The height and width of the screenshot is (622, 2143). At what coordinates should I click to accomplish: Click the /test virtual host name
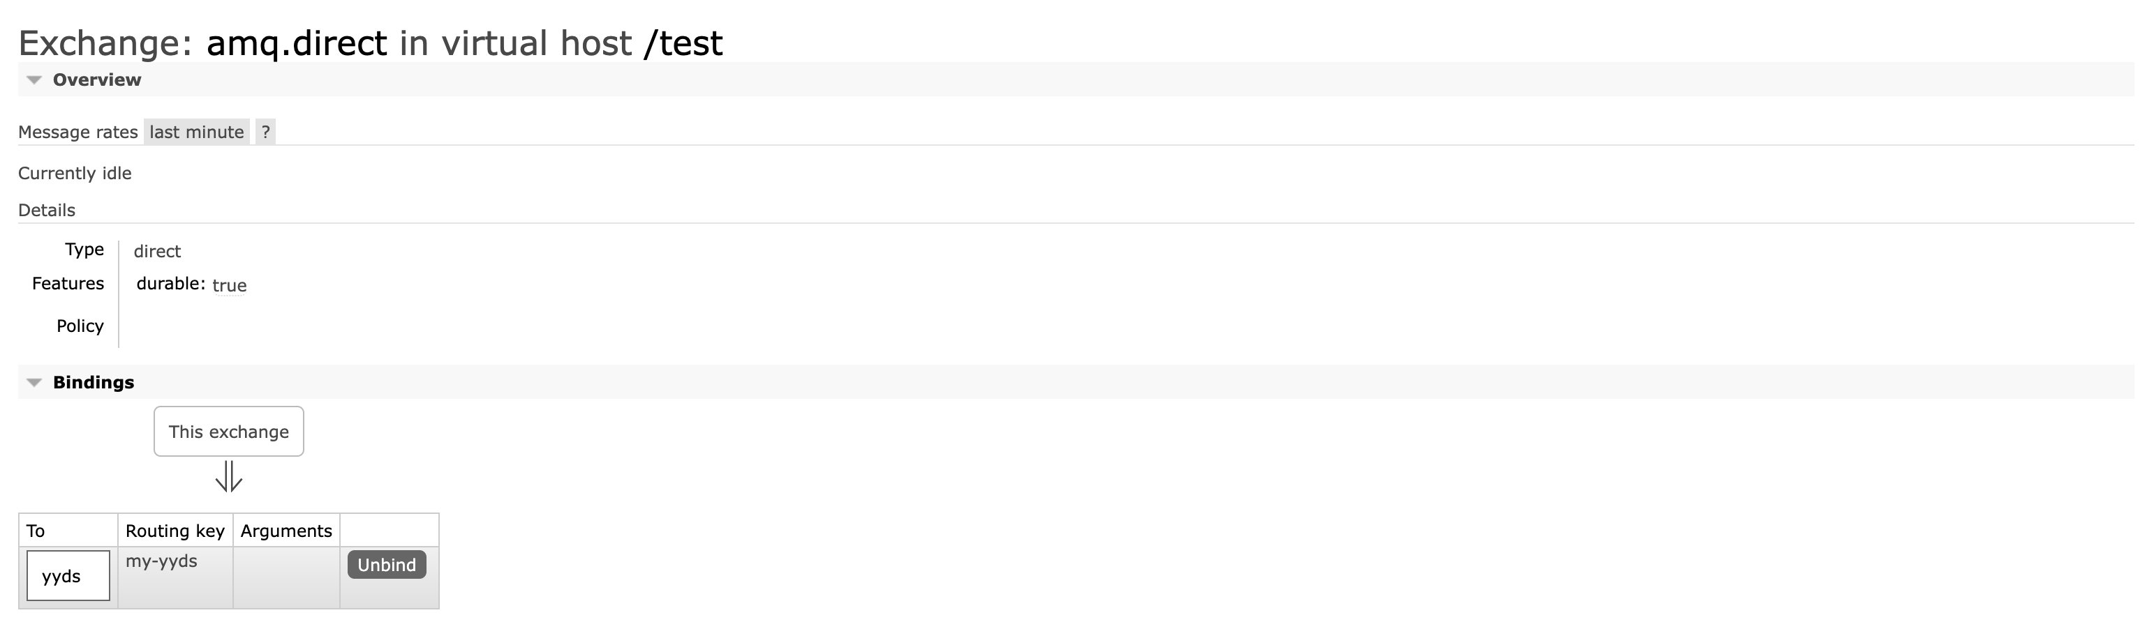683,43
